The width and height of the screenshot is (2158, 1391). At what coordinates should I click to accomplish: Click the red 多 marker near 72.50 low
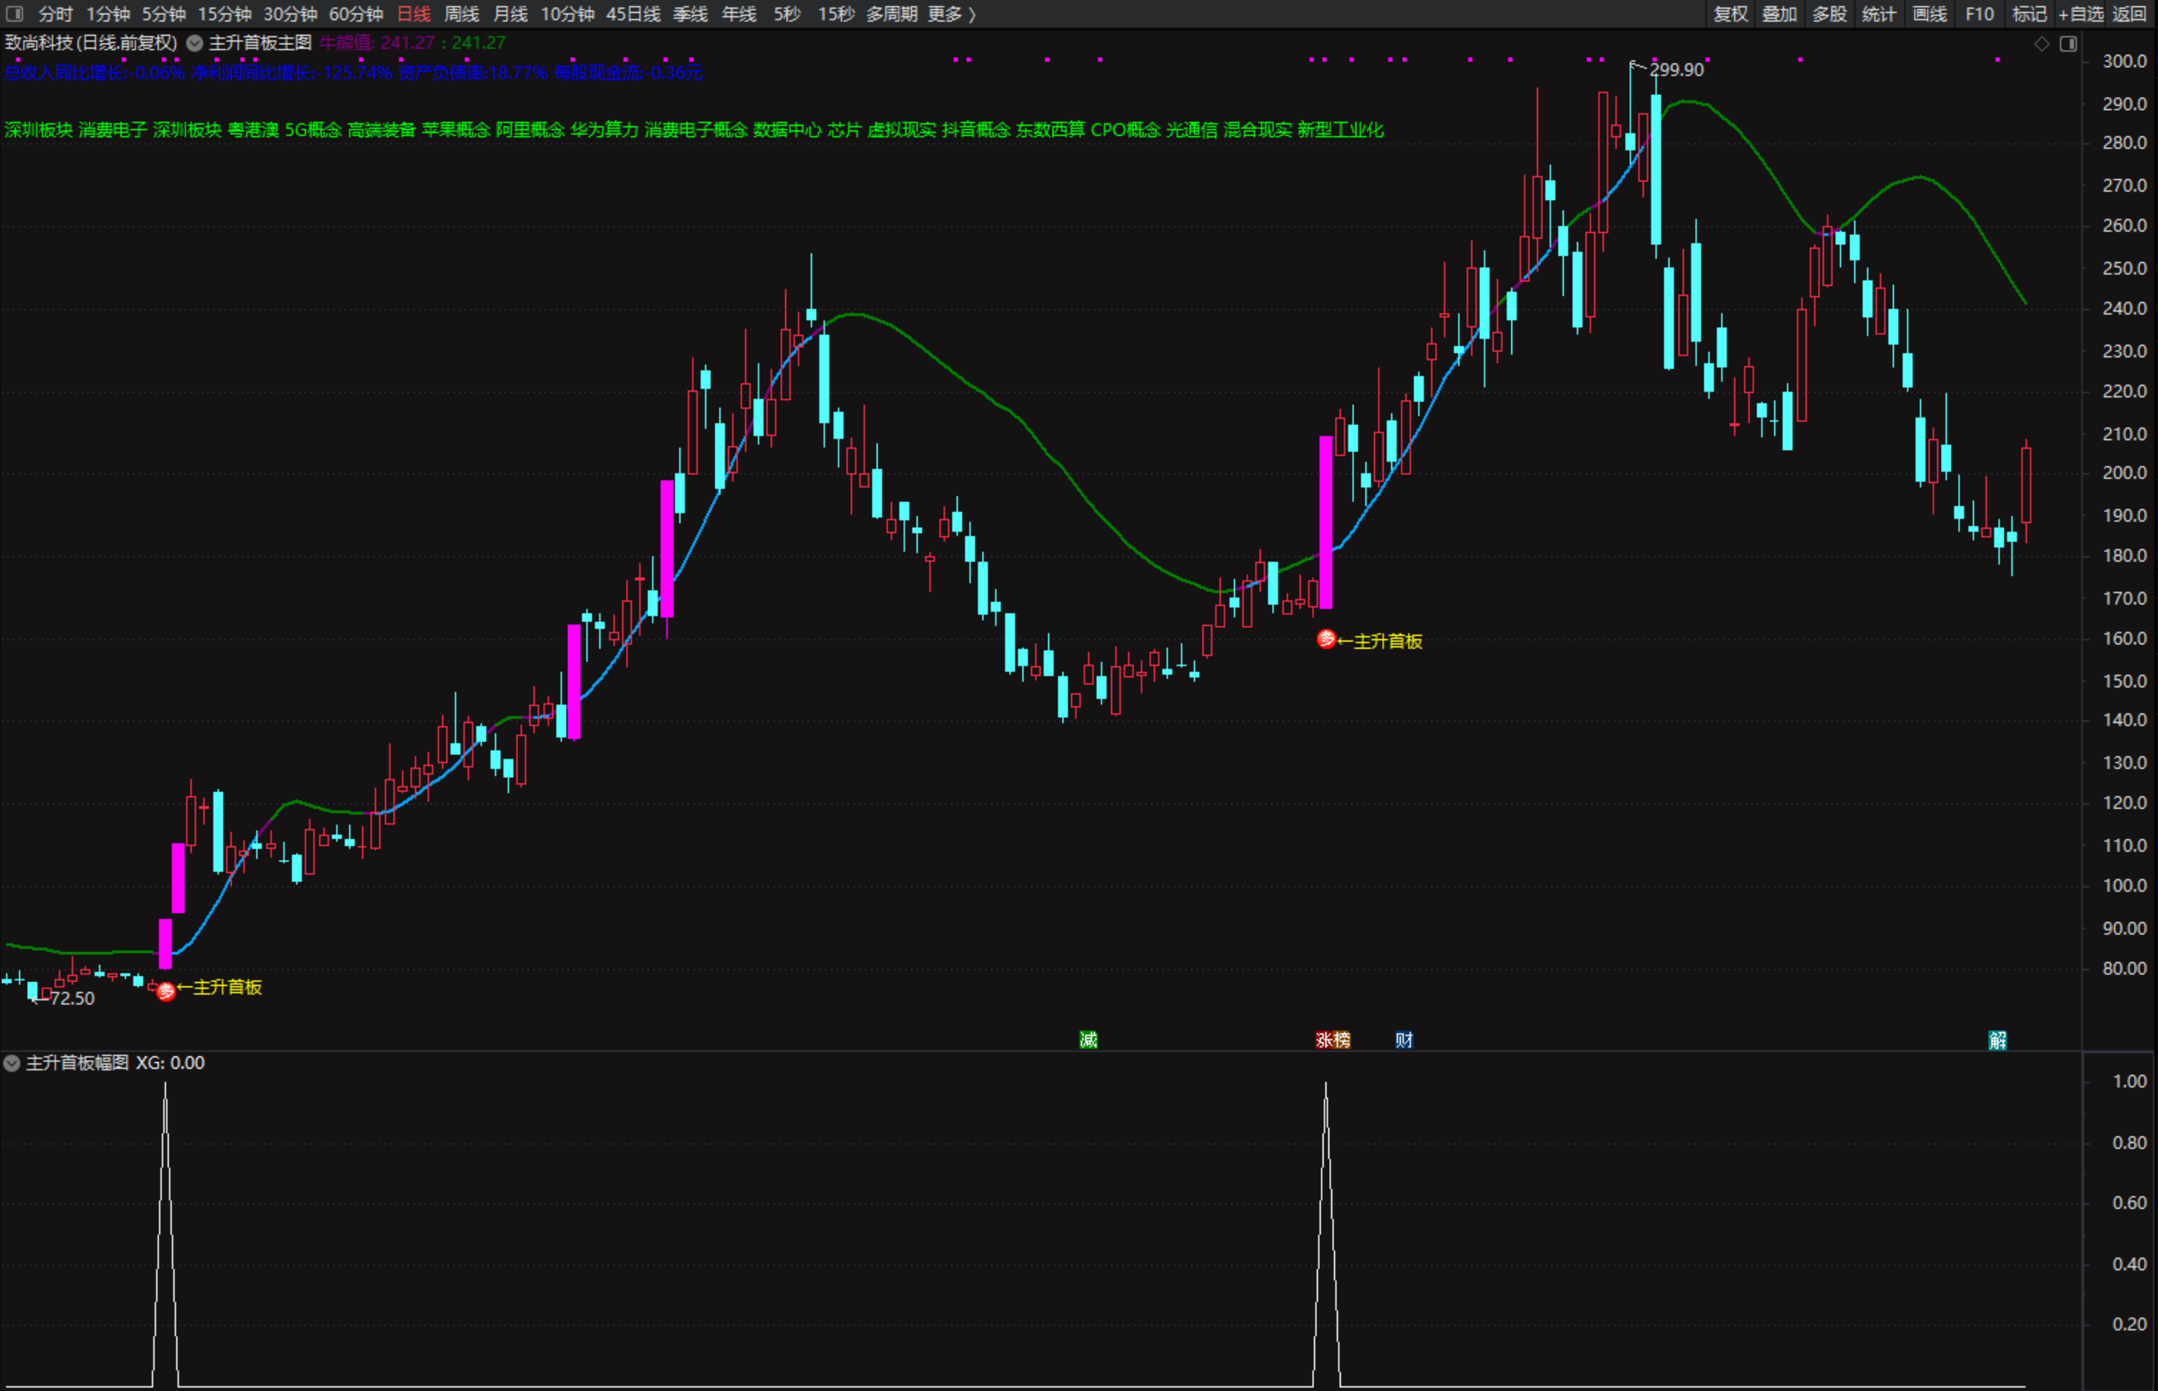click(x=165, y=993)
